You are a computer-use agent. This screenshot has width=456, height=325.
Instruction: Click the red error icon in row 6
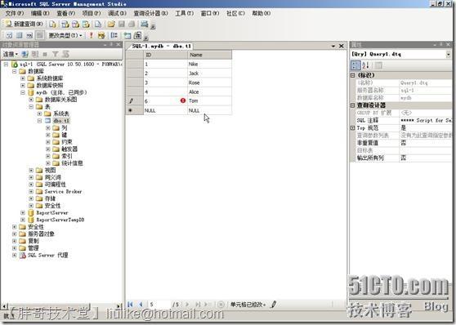click(182, 100)
